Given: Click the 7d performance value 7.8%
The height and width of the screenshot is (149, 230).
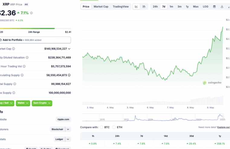Looking at the screenshot, I should point(141,144).
